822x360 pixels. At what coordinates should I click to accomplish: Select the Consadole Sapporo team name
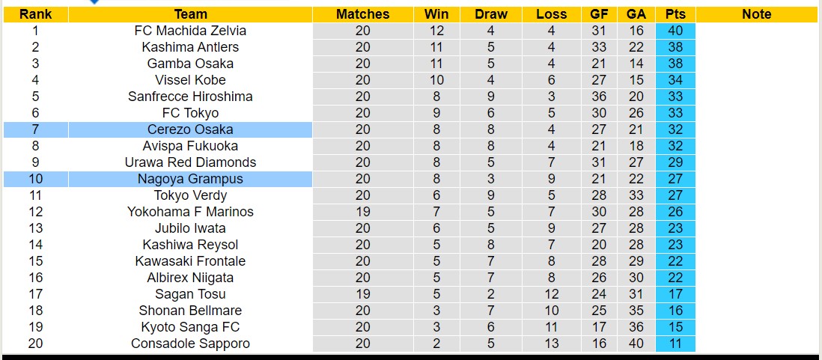190,344
